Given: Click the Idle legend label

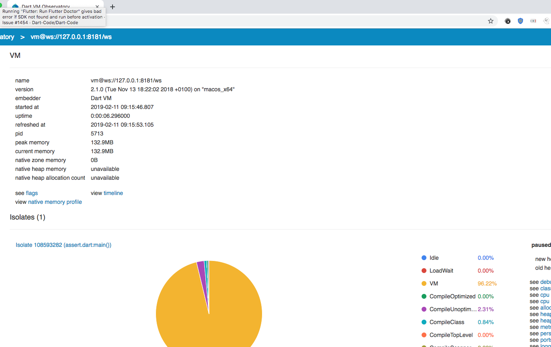Looking at the screenshot, I should (x=434, y=258).
